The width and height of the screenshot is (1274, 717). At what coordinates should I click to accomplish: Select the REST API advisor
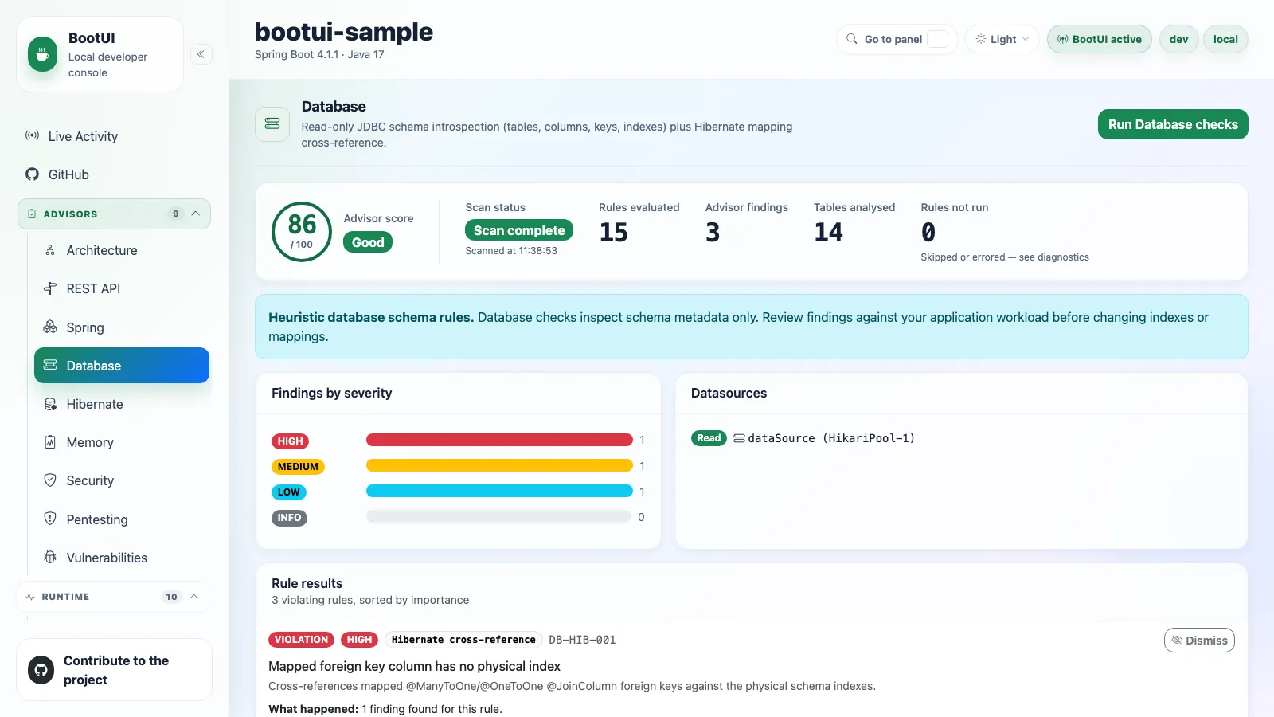tap(122, 288)
